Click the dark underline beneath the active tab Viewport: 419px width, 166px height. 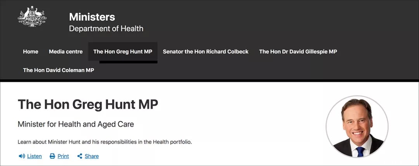click(x=128, y=62)
